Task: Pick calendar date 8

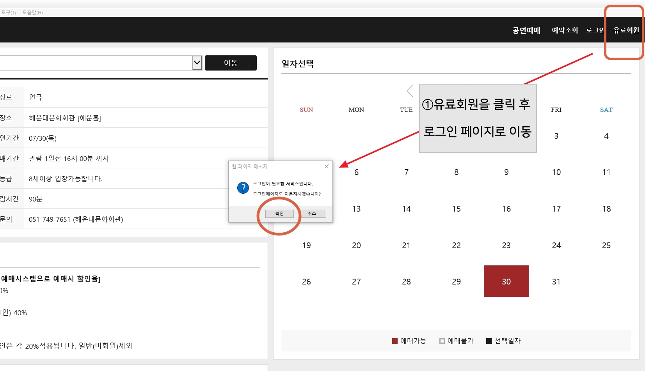Action: (456, 172)
